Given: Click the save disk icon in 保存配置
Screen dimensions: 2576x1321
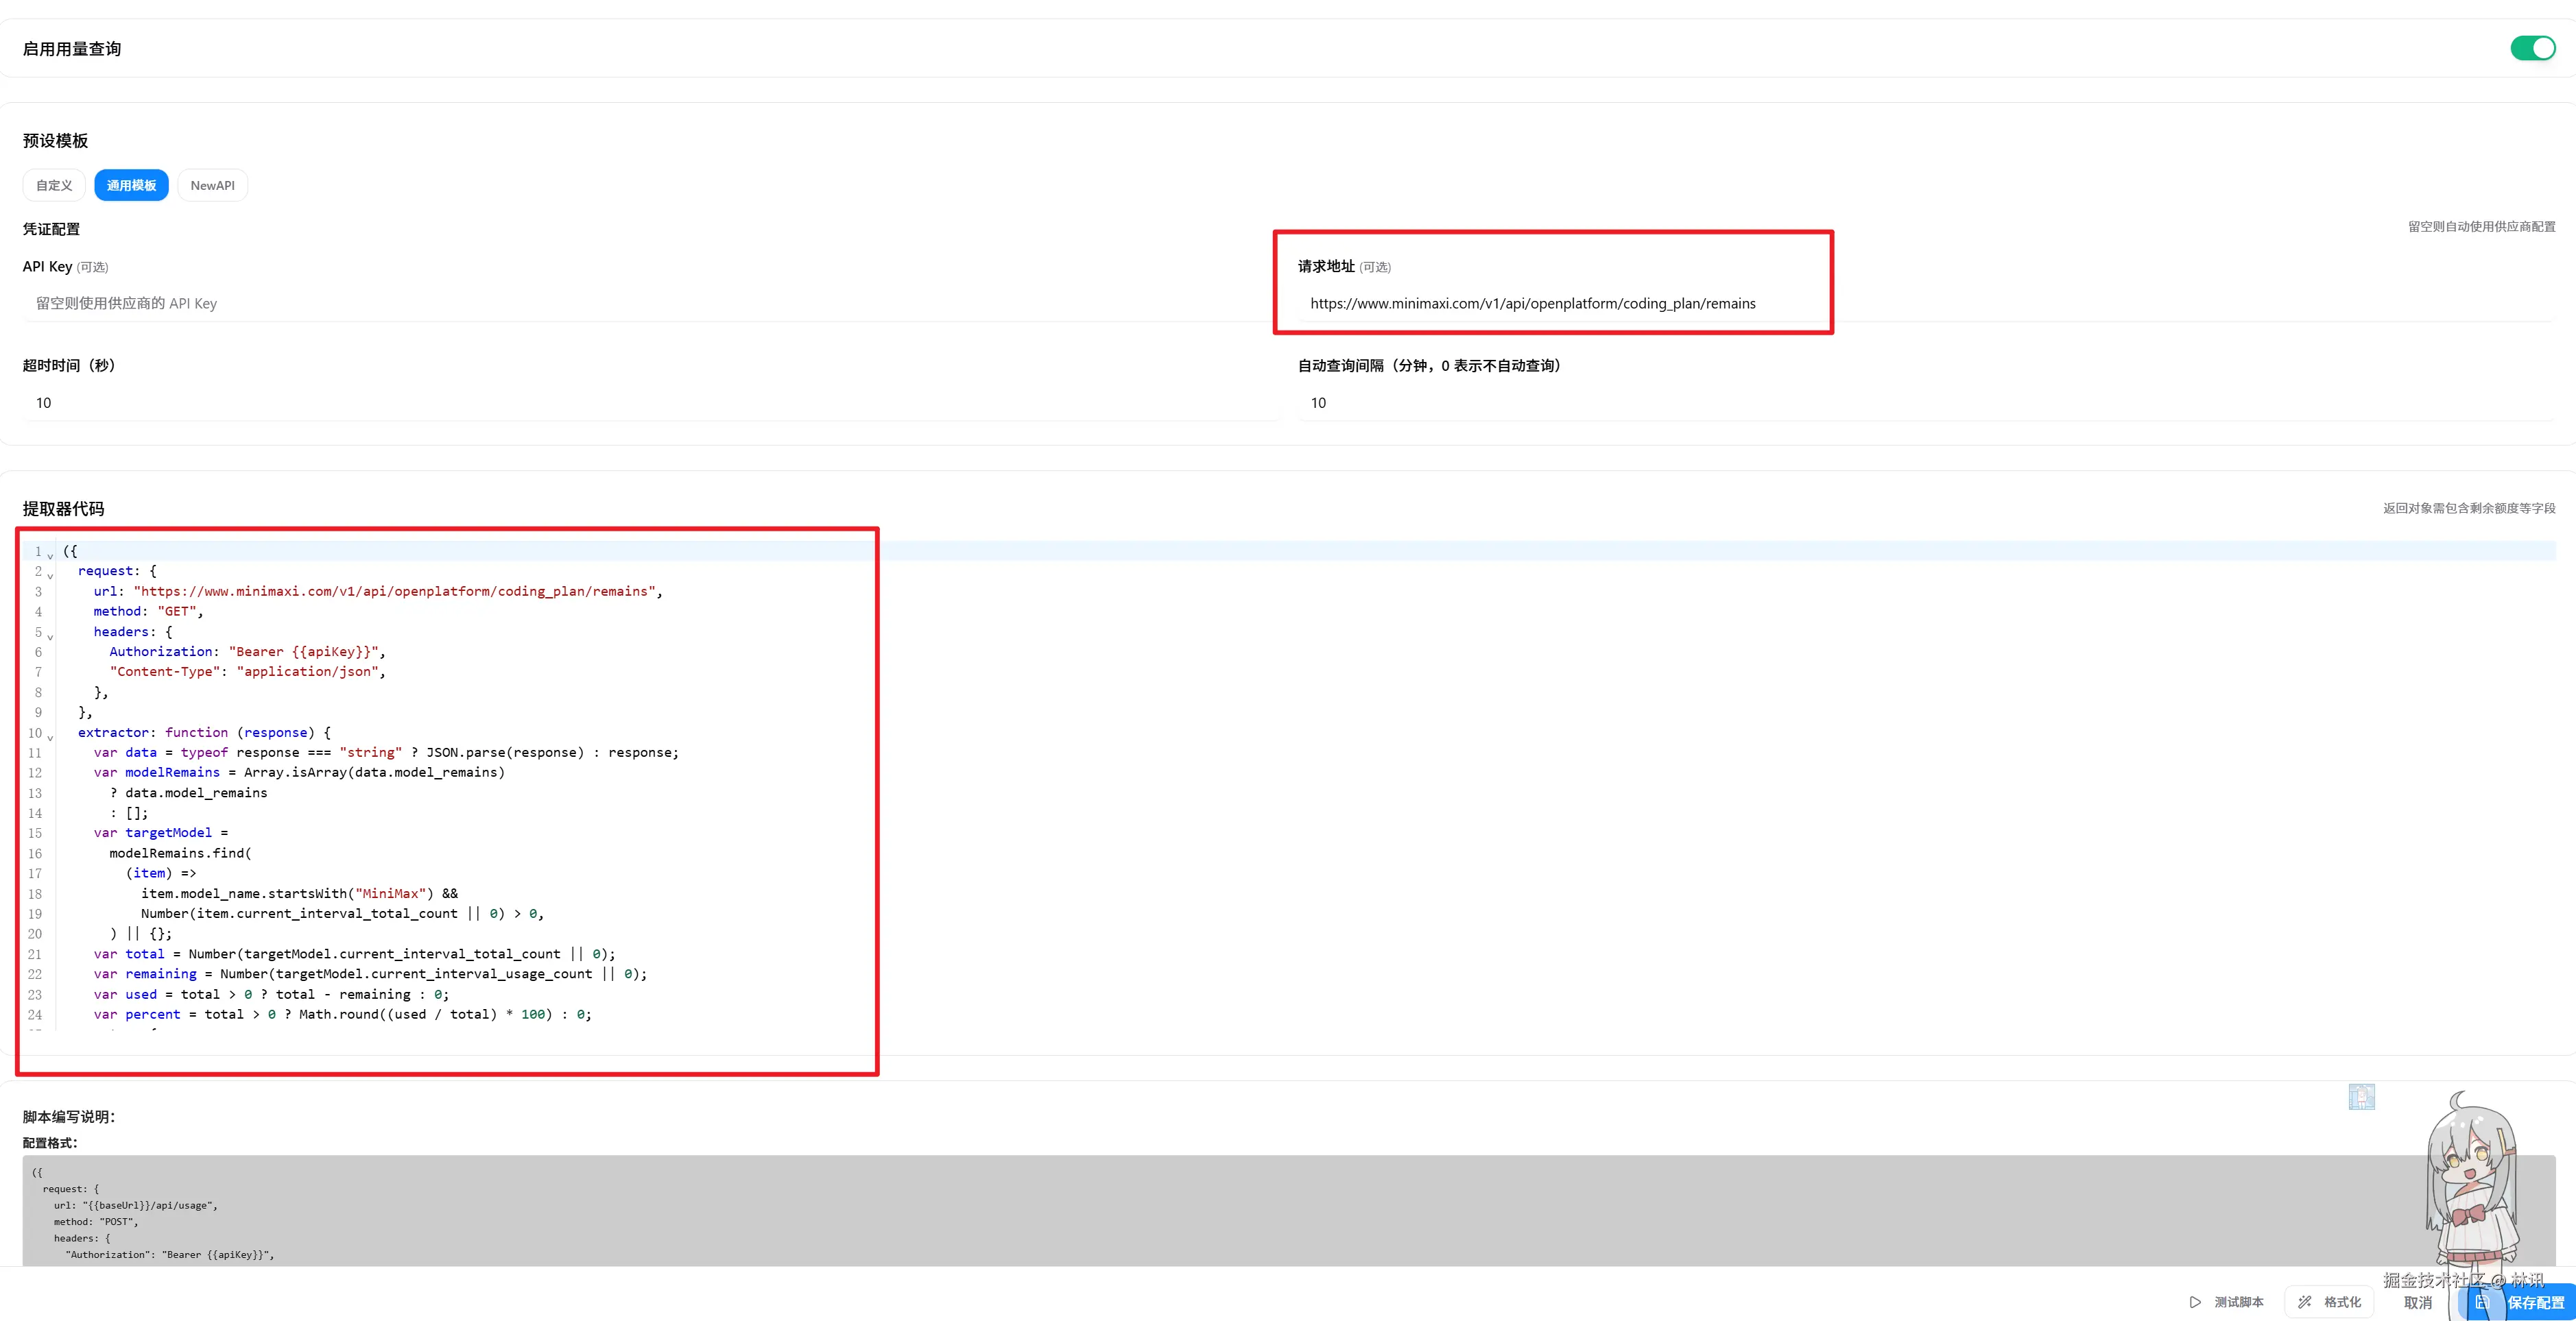Looking at the screenshot, I should coord(2482,1302).
